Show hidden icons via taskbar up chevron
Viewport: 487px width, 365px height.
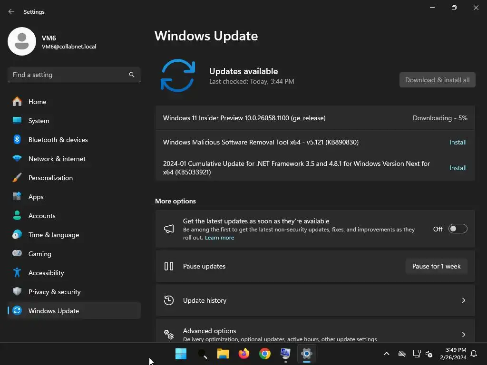click(x=387, y=354)
